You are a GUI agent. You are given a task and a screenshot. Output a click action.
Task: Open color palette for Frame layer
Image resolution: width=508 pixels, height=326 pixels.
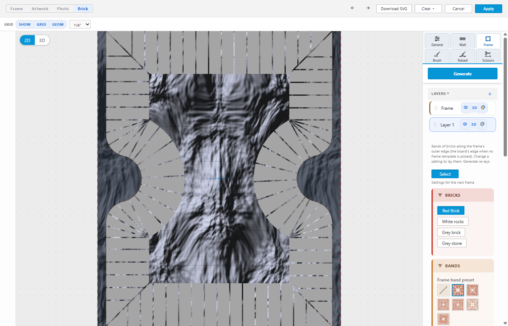point(483,108)
